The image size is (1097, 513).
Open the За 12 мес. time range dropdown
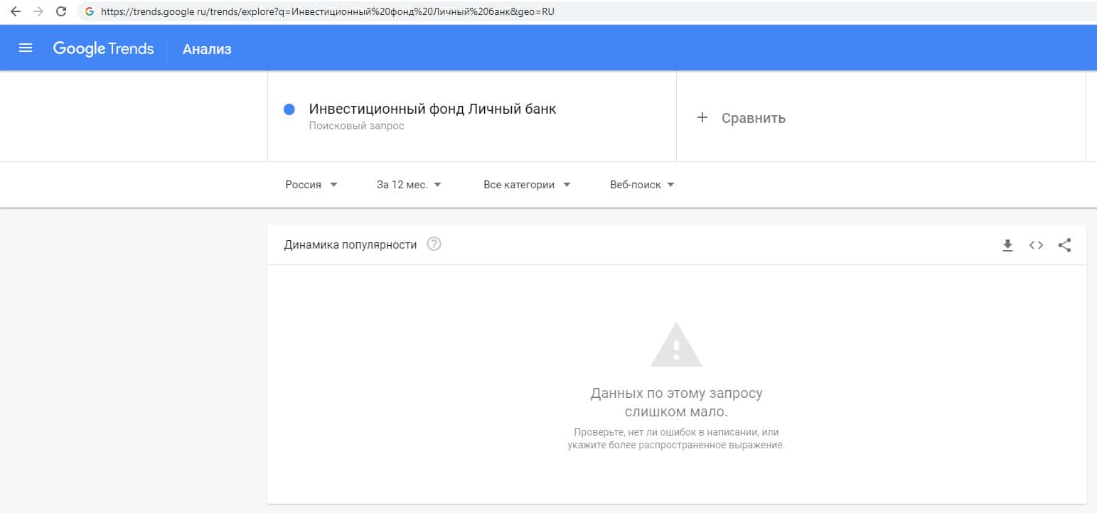coord(409,185)
